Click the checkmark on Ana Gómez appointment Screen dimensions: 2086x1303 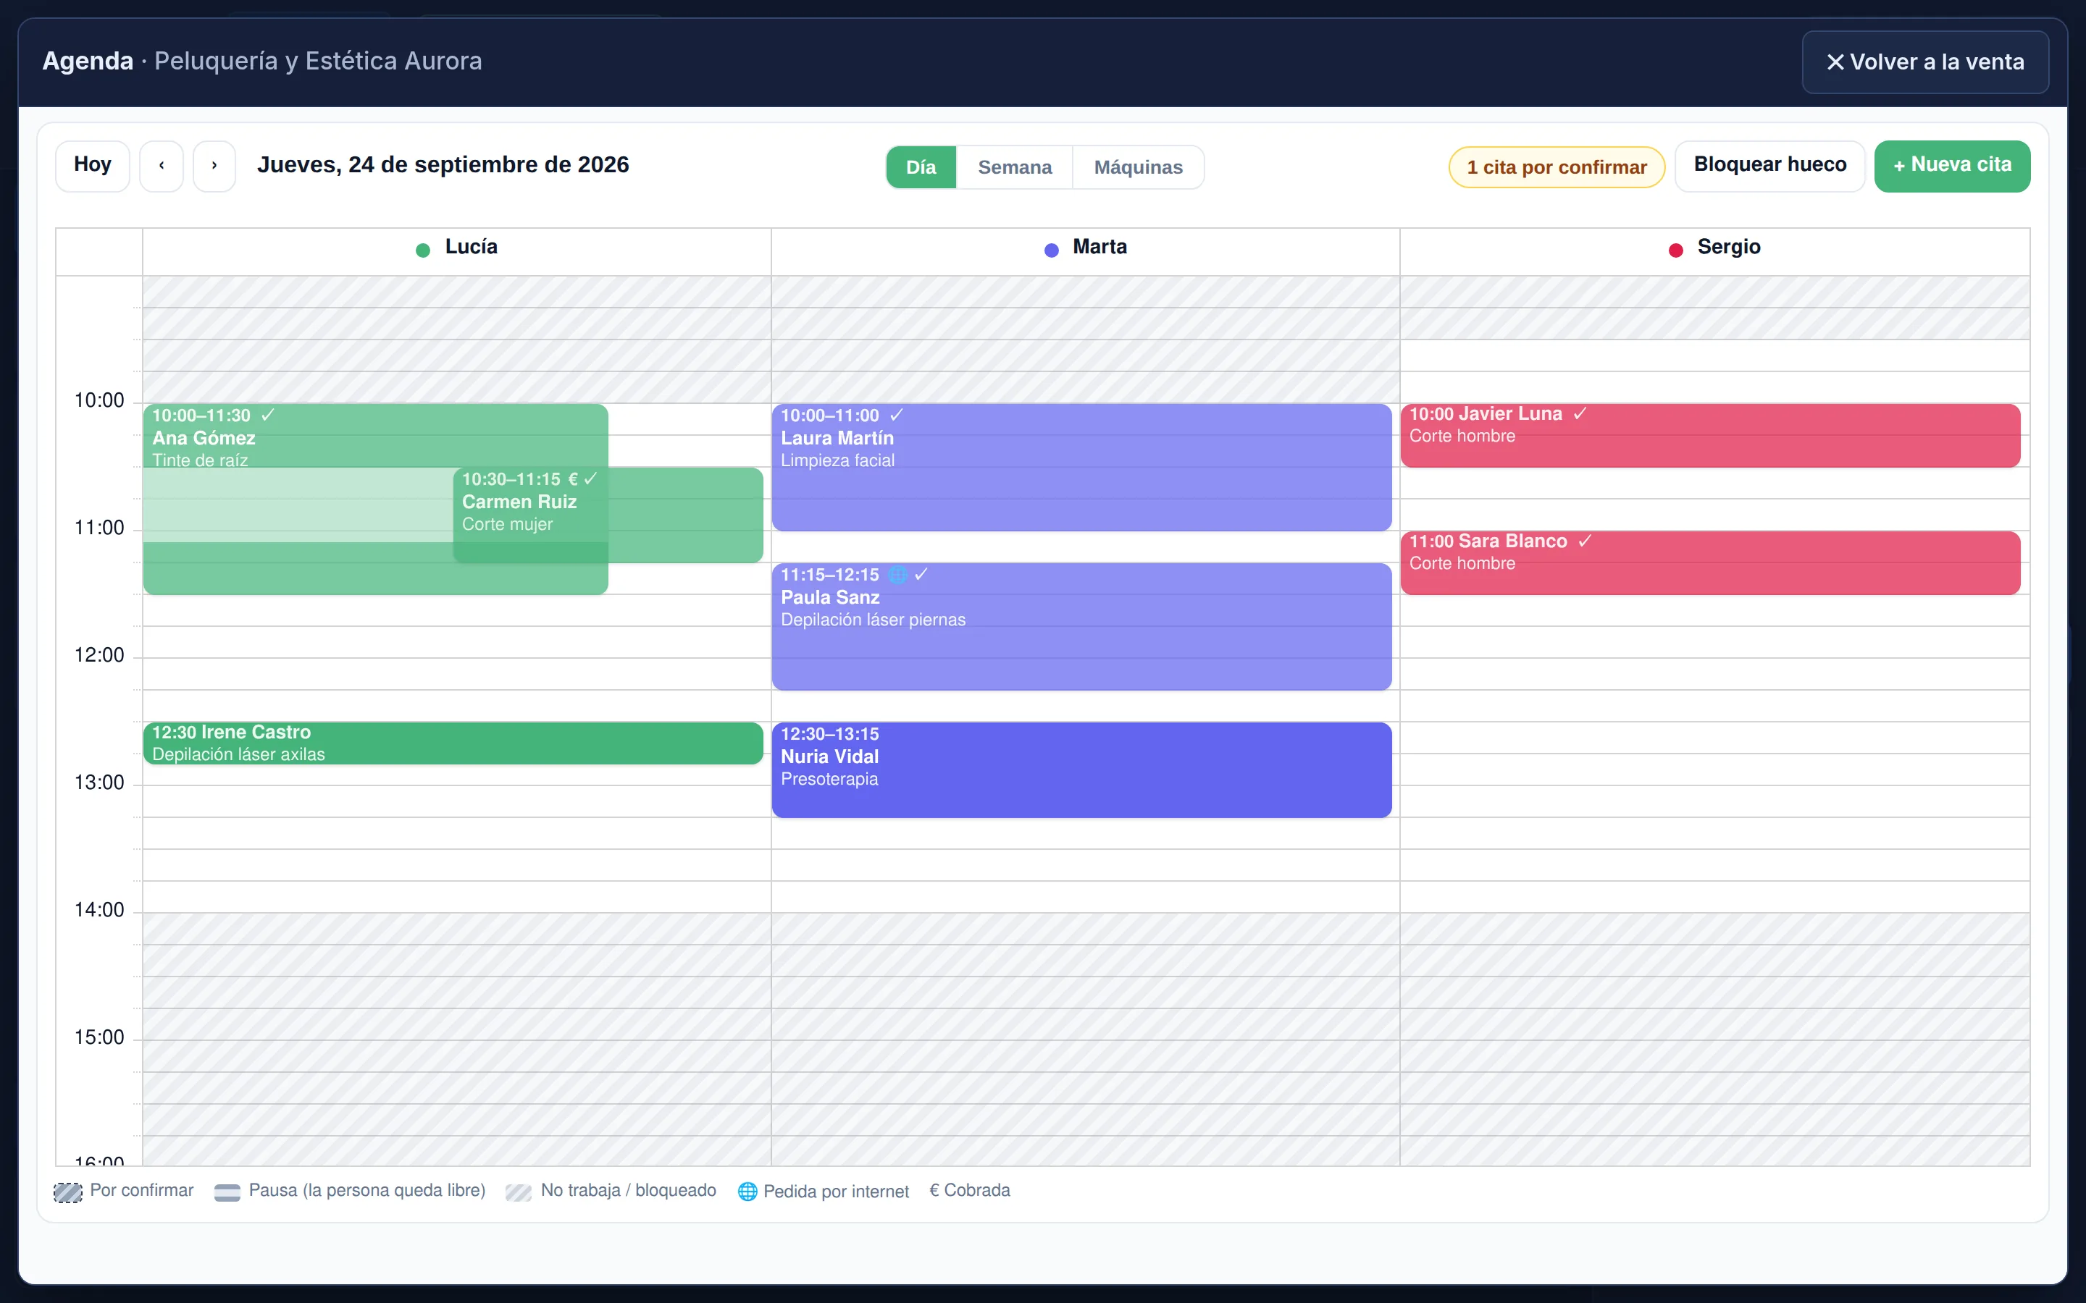pyautogui.click(x=268, y=416)
